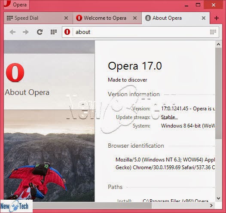Select the About Opera tab

click(x=176, y=18)
